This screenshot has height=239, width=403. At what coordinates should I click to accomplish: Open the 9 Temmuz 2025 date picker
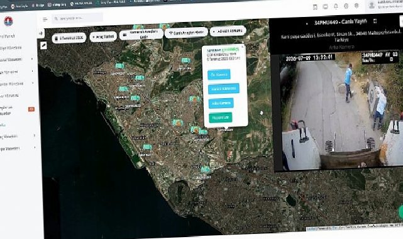[69, 38]
